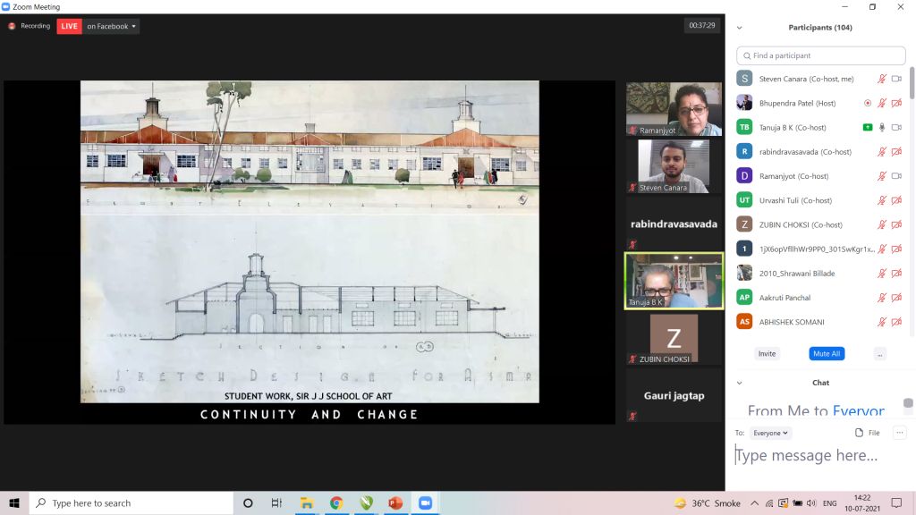Collapse the Chat panel chevron
Screen dimensions: 916x515
pyautogui.click(x=740, y=383)
